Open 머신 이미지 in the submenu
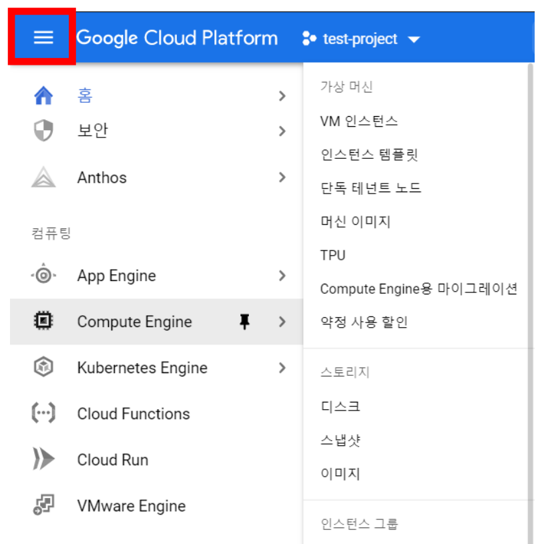 [356, 222]
